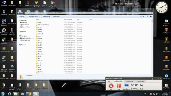Open the address bar history dropdown
The width and height of the screenshot is (171, 96).
(x=123, y=13)
